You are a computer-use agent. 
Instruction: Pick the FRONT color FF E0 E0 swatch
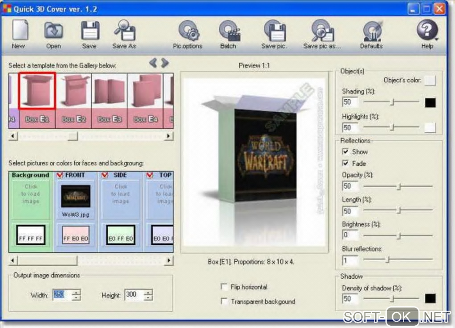76,235
